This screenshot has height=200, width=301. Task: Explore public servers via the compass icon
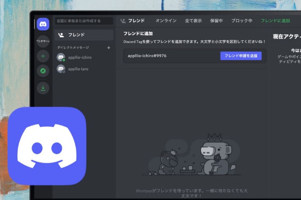tap(43, 71)
